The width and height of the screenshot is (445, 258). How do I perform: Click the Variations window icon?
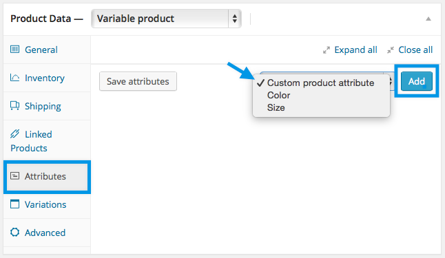[14, 204]
